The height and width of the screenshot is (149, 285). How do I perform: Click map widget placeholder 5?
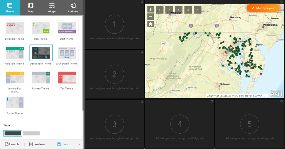pos(197,10)
